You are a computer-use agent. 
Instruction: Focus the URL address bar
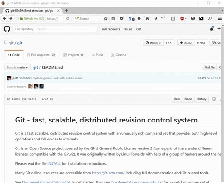(55, 18)
